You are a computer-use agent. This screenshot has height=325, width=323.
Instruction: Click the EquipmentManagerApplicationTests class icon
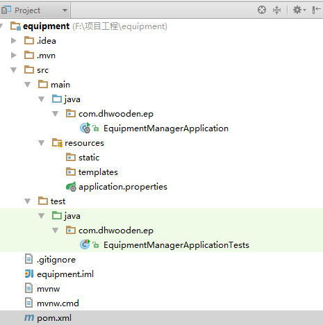85,244
